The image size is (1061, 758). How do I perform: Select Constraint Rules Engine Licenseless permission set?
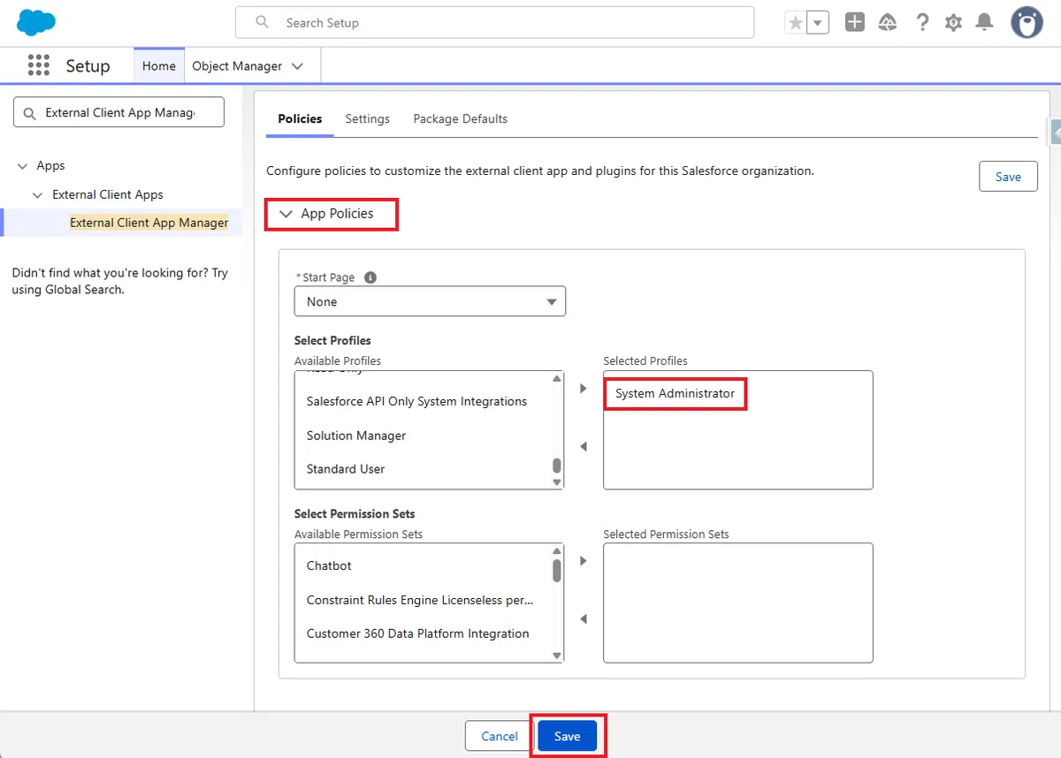tap(420, 600)
